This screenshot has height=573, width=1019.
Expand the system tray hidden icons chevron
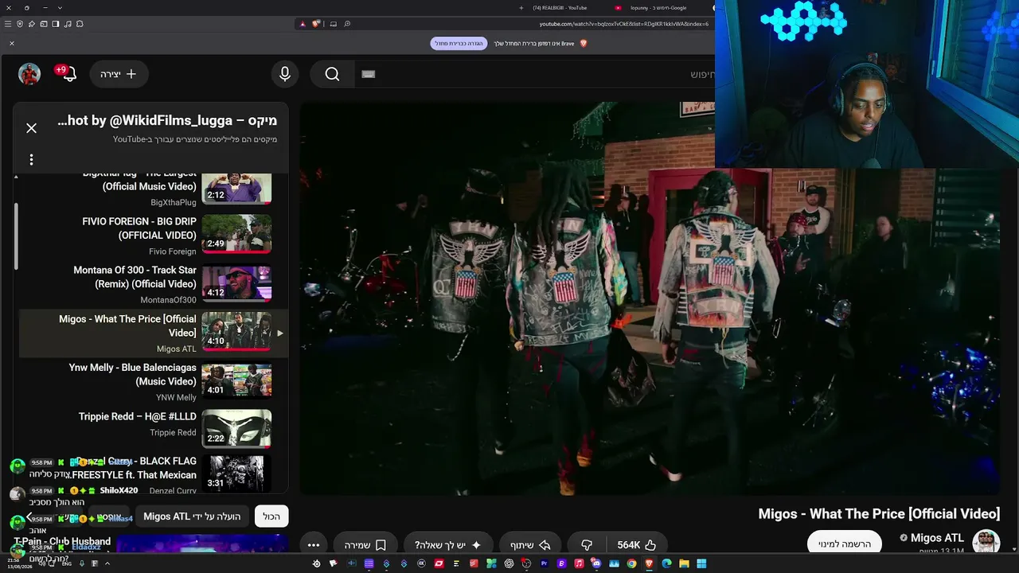click(x=107, y=563)
